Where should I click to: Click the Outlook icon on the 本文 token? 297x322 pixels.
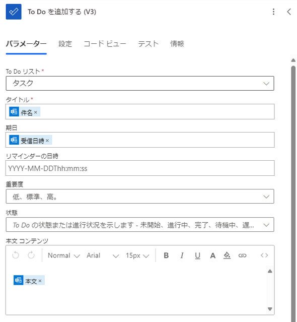[19, 280]
